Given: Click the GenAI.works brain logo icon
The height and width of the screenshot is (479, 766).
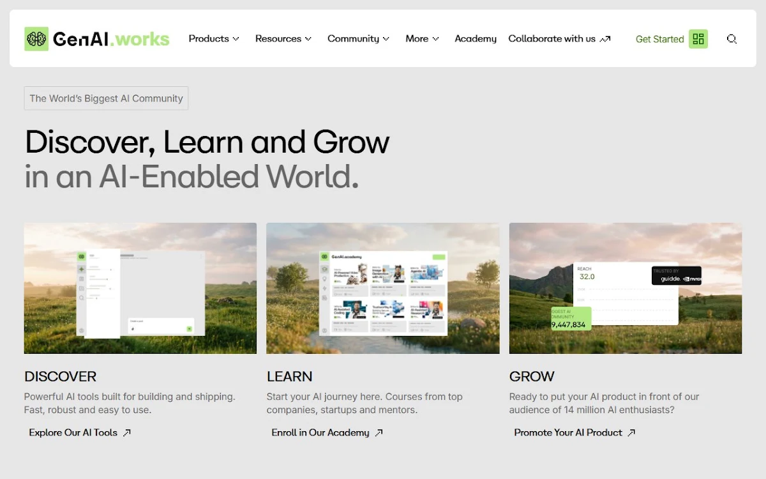Looking at the screenshot, I should pyautogui.click(x=36, y=39).
